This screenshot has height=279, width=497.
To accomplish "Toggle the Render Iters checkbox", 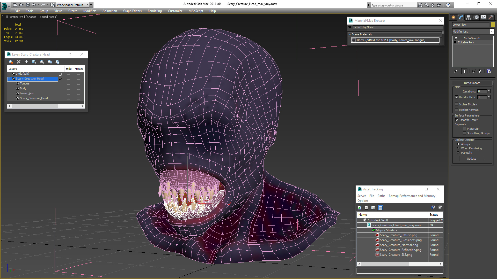I will tap(457, 97).
